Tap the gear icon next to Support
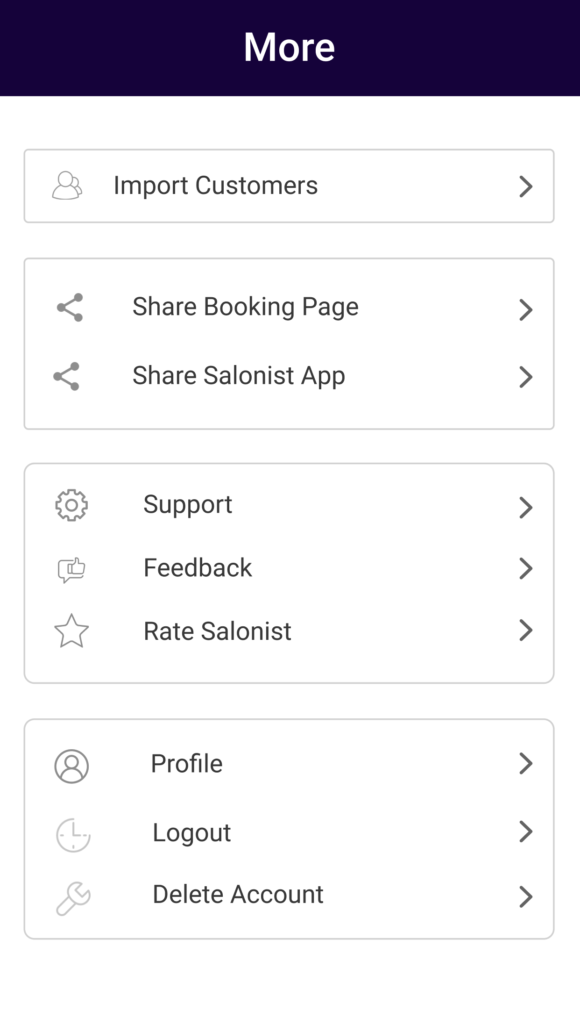580x1032 pixels. [71, 505]
